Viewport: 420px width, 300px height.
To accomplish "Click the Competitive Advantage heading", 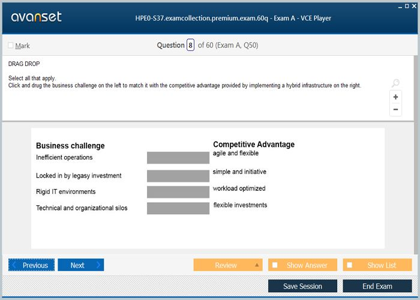I will point(254,145).
